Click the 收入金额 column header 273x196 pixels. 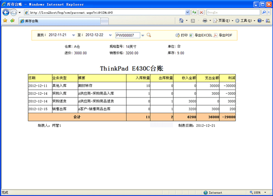[x=185, y=78]
